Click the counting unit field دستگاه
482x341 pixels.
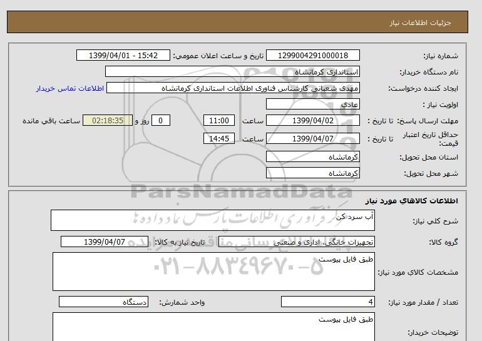pos(103,302)
